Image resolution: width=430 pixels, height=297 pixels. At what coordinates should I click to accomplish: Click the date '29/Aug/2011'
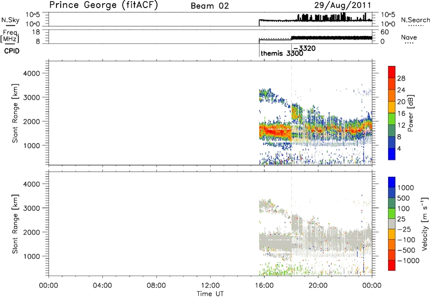342,5
